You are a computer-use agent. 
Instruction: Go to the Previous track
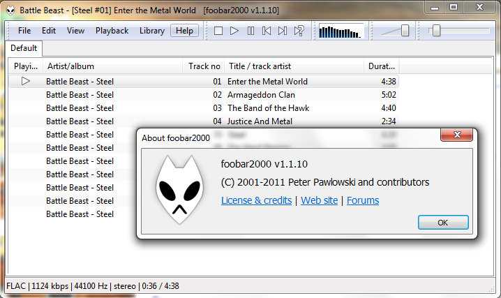(267, 31)
